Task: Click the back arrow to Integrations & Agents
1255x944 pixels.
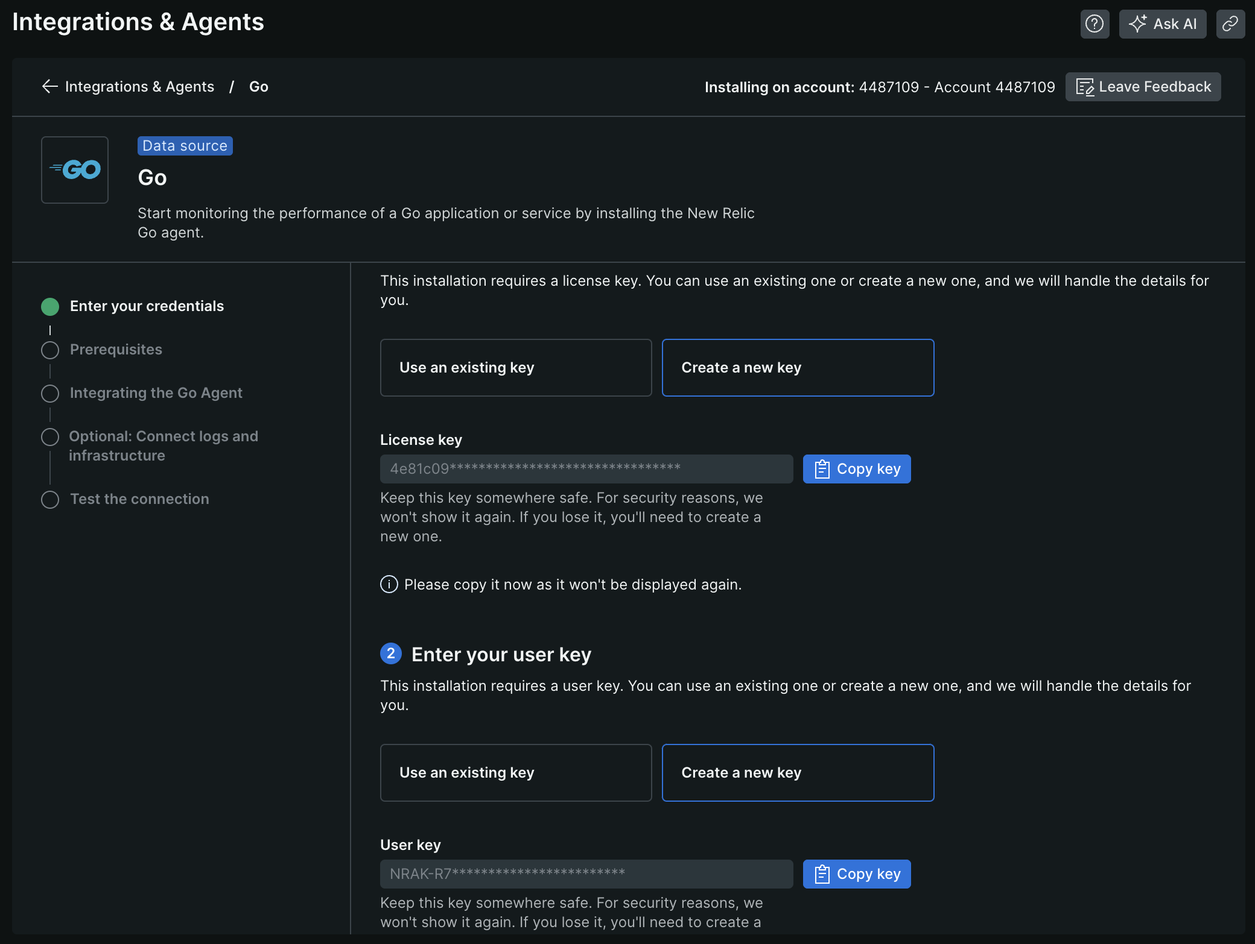Action: pyautogui.click(x=50, y=87)
